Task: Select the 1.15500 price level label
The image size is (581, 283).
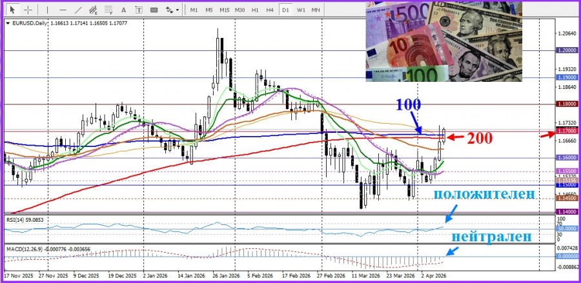Action: pos(567,171)
